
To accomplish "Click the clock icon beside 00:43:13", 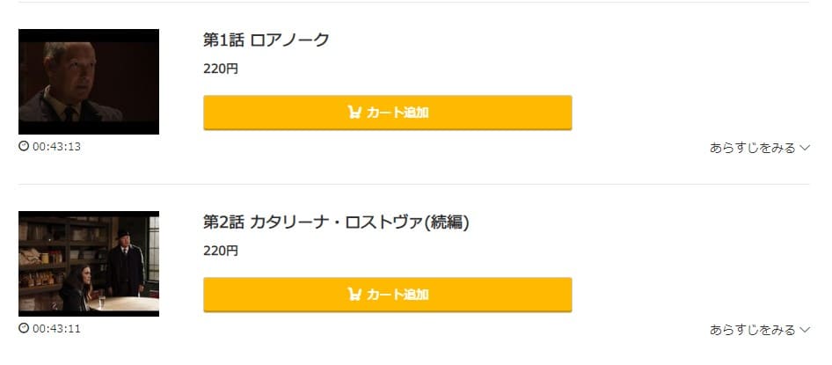I will pos(24,146).
